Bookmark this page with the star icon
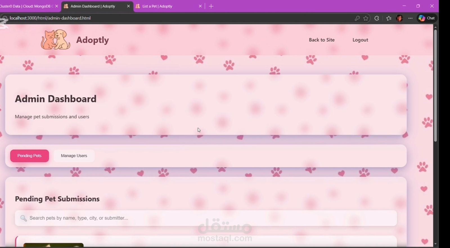 point(366,18)
